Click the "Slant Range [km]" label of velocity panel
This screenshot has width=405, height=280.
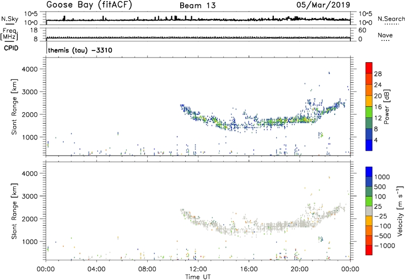click(14, 211)
